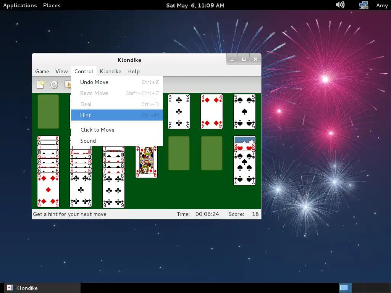Click the New Game toolbar icon
The image size is (391, 293).
coord(40,84)
